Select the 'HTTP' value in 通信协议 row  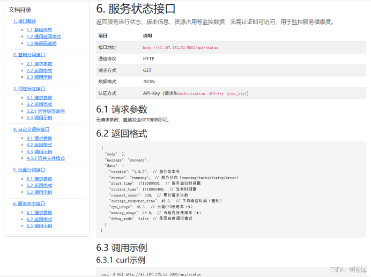(149, 59)
